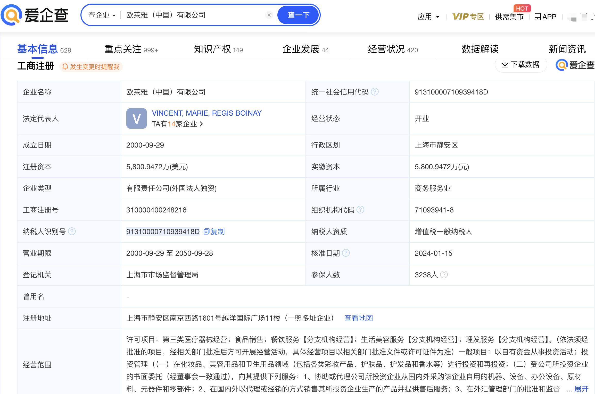This screenshot has width=595, height=394.
Task: Click help icon beside 3238人
Action: point(444,275)
